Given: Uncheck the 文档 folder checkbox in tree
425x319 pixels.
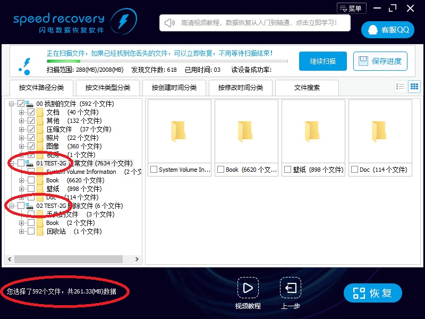Looking at the screenshot, I should coord(31,112).
